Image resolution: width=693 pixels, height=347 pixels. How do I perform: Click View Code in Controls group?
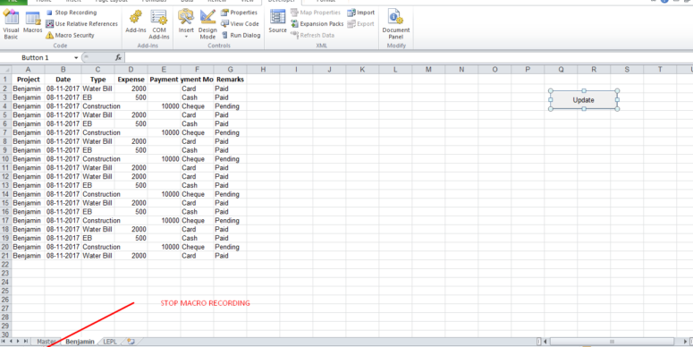coord(240,24)
